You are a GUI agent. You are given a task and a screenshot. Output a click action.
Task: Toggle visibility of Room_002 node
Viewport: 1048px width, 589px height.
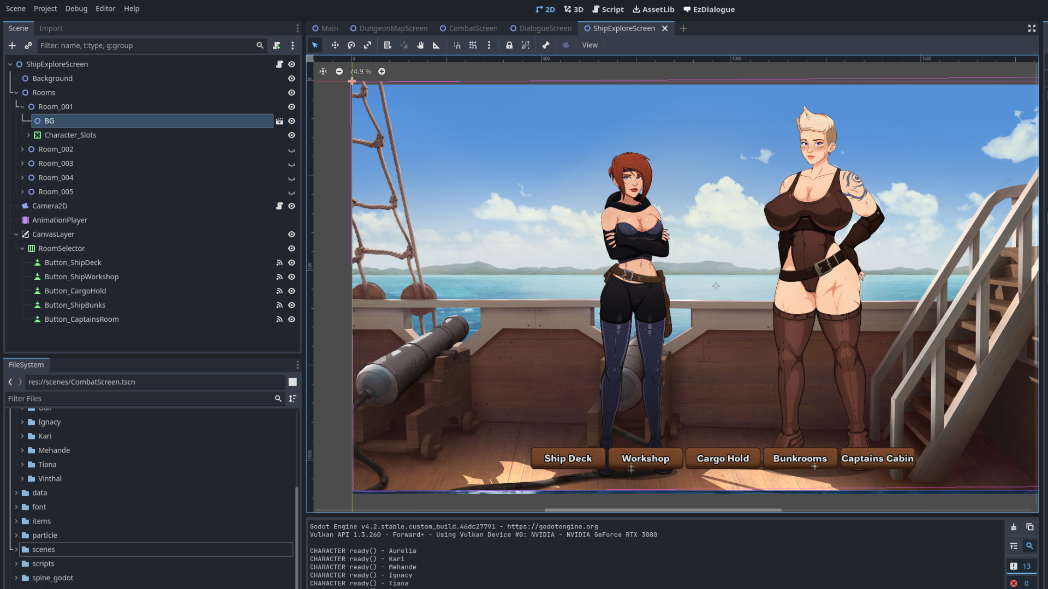pyautogui.click(x=291, y=149)
